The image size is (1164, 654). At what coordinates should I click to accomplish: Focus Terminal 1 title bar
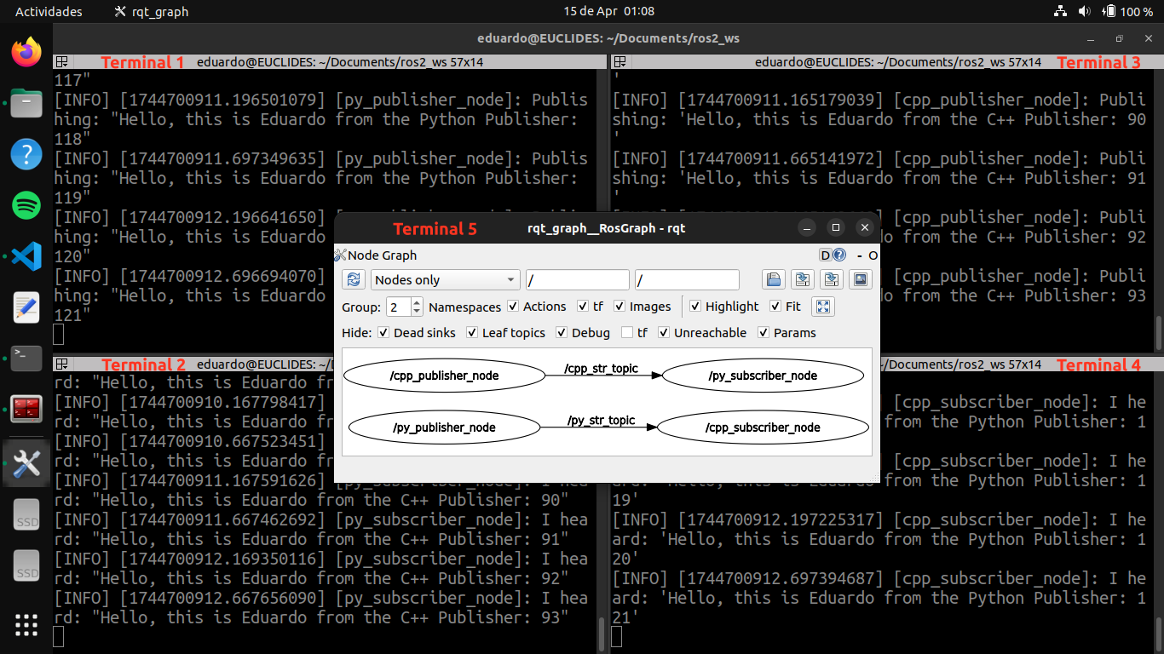[331, 62]
